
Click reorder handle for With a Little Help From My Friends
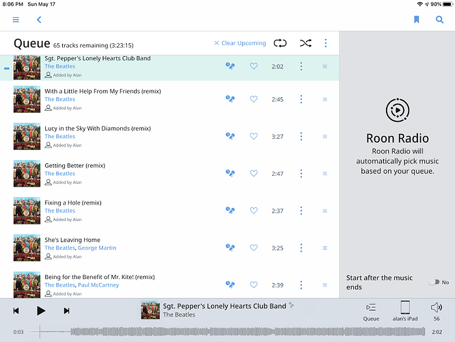point(325,99)
